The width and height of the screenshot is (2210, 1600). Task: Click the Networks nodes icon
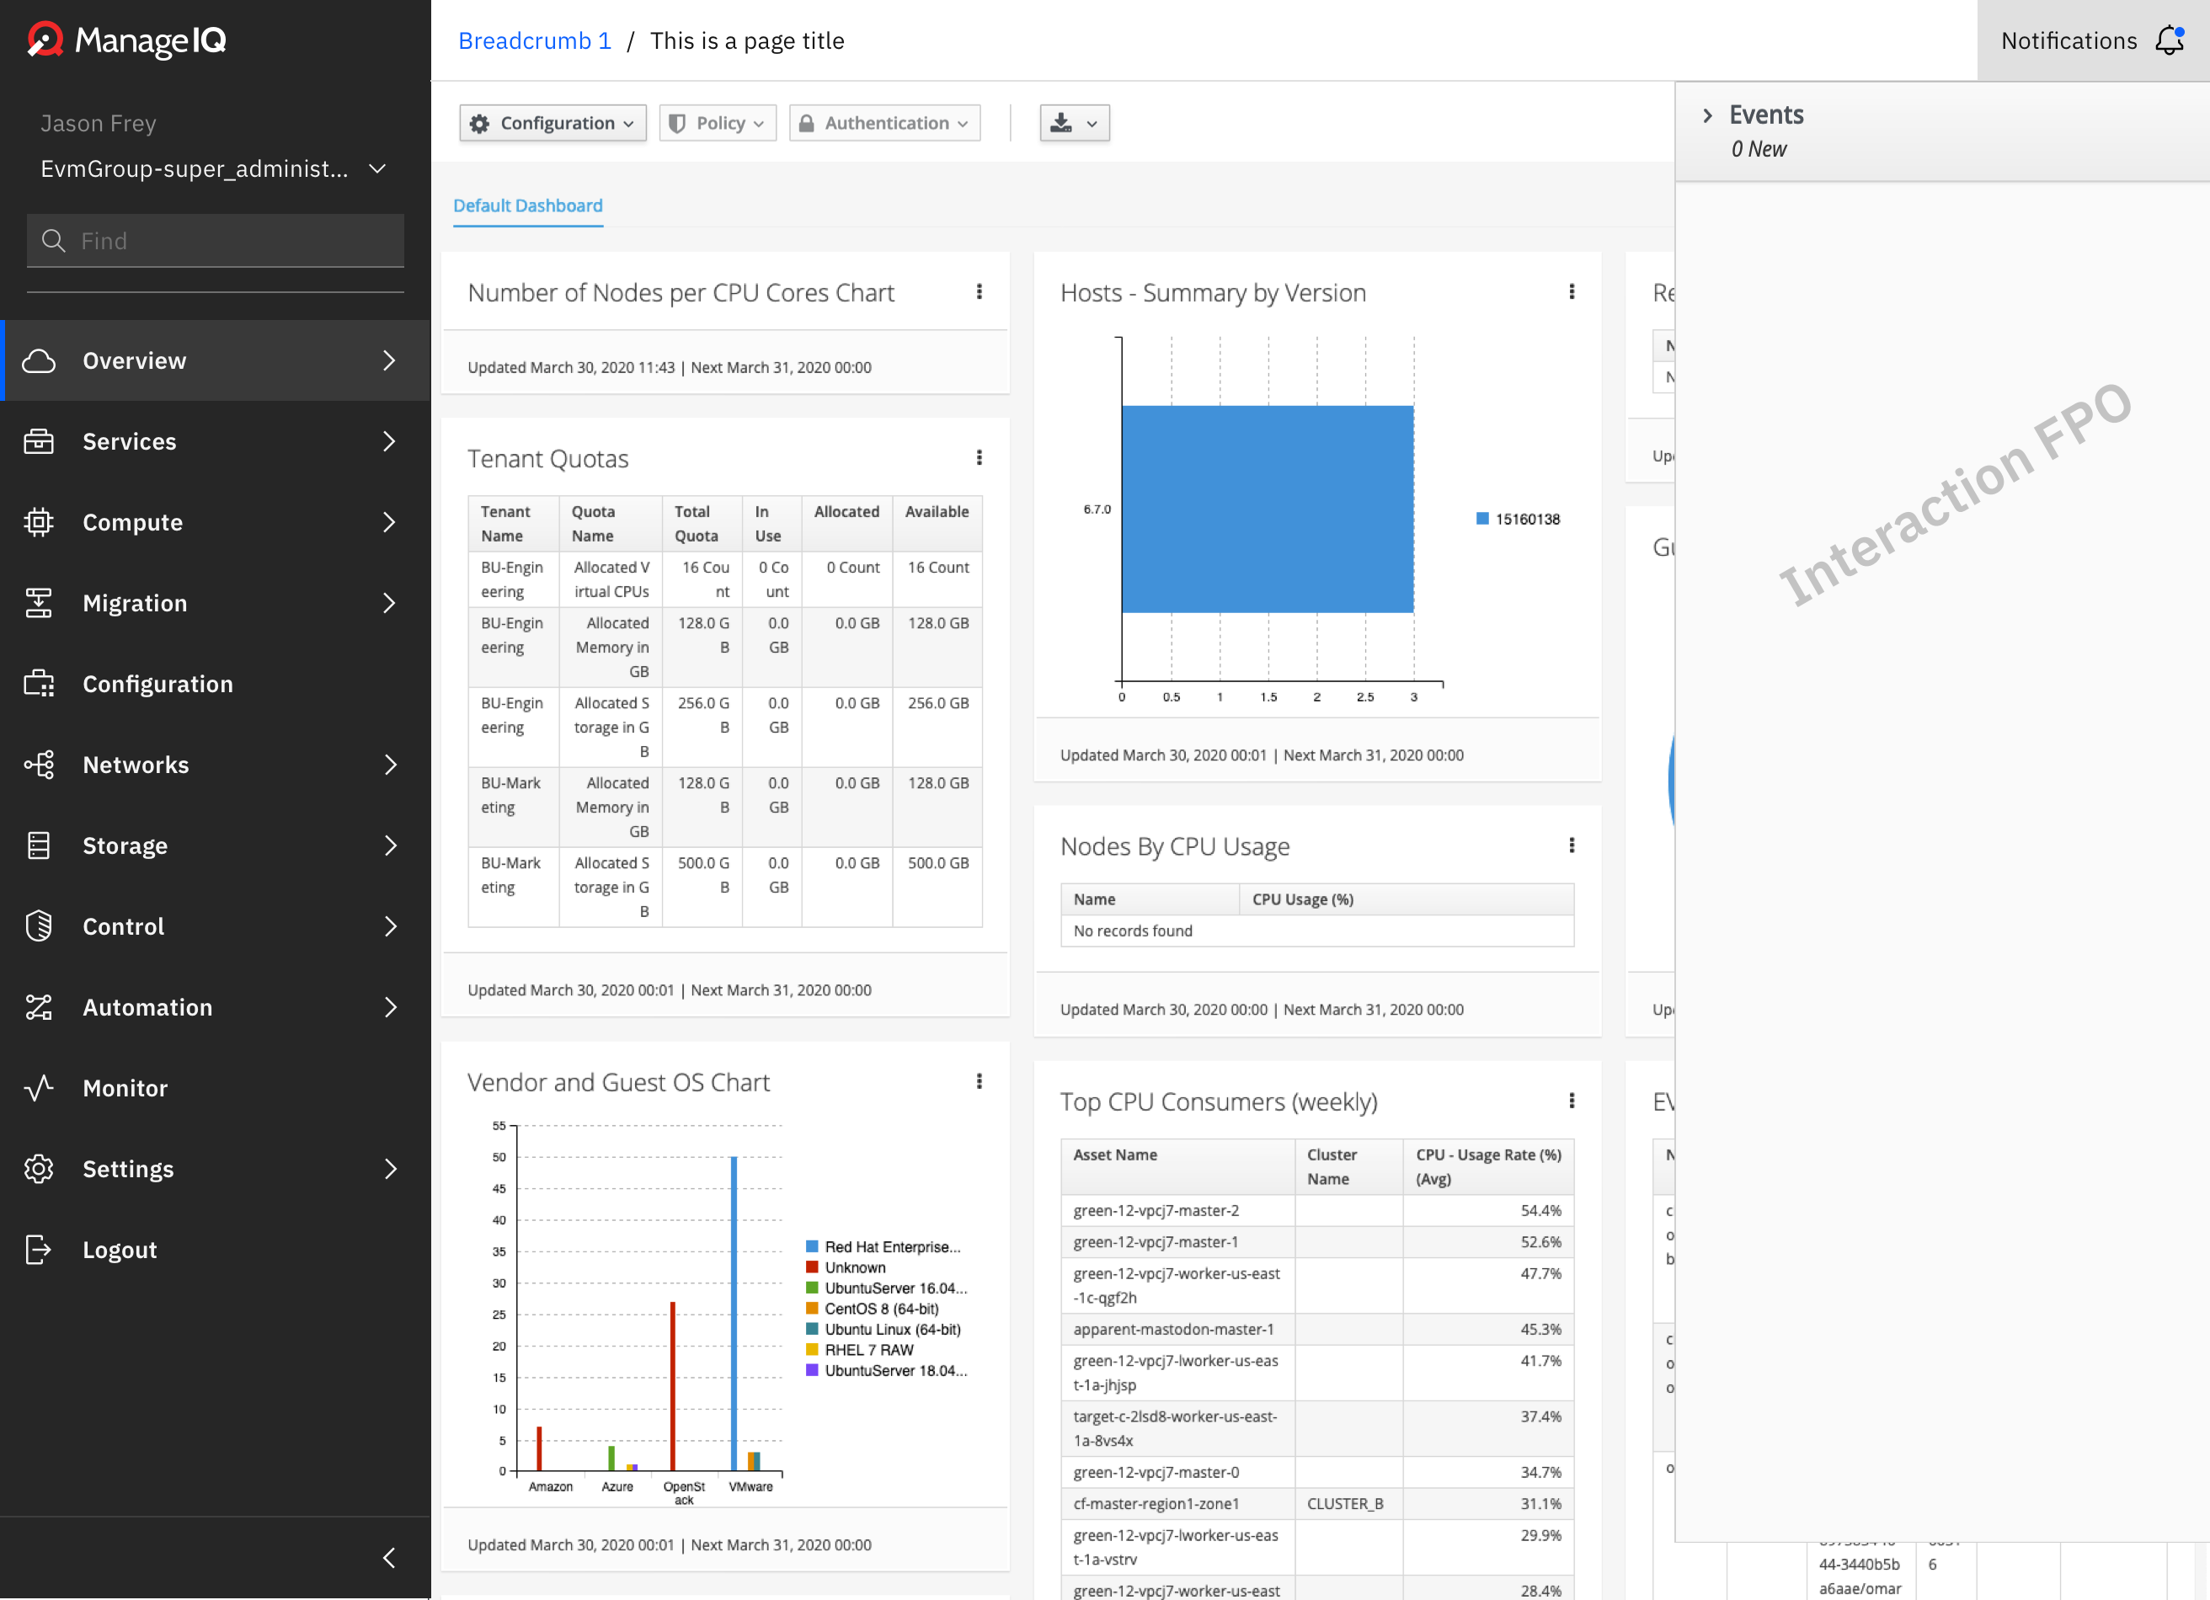click(39, 765)
